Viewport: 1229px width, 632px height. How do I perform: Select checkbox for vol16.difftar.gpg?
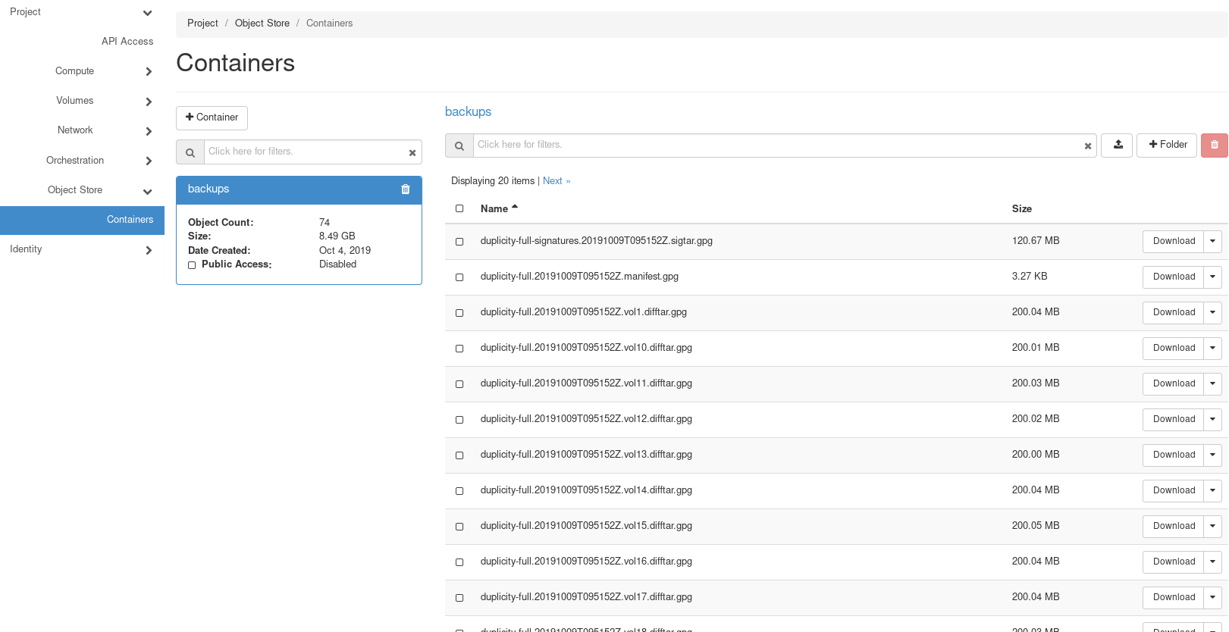click(459, 562)
